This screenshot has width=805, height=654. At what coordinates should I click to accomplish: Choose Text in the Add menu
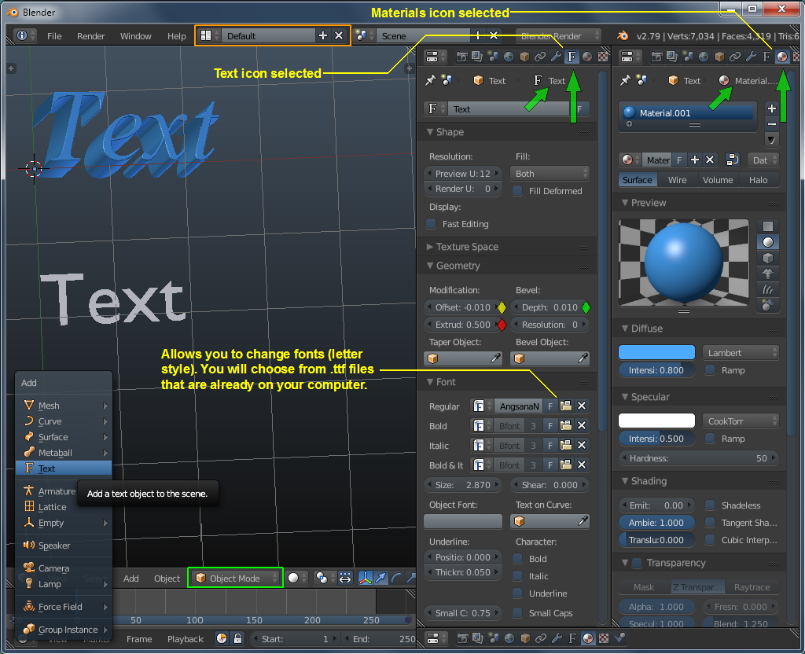[x=64, y=468]
